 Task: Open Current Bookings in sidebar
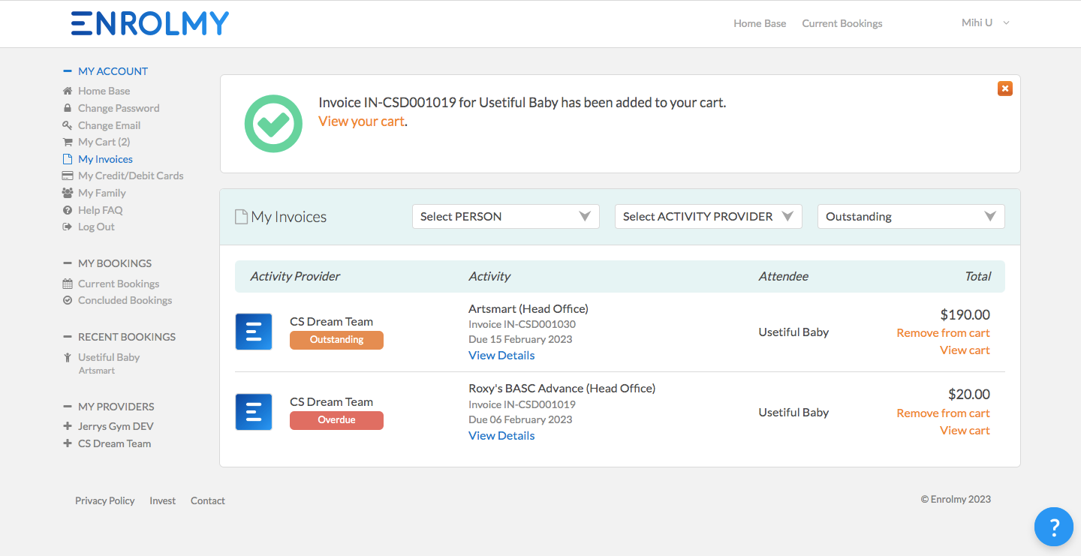[119, 284]
